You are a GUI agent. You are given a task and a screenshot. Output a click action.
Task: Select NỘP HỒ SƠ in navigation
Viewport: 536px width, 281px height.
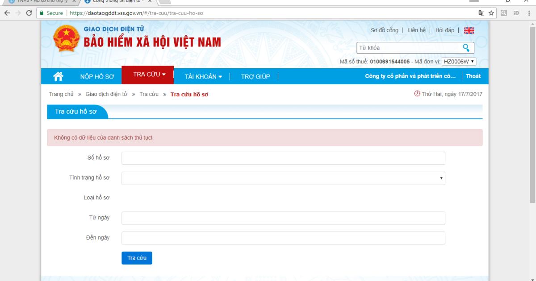(x=97, y=76)
